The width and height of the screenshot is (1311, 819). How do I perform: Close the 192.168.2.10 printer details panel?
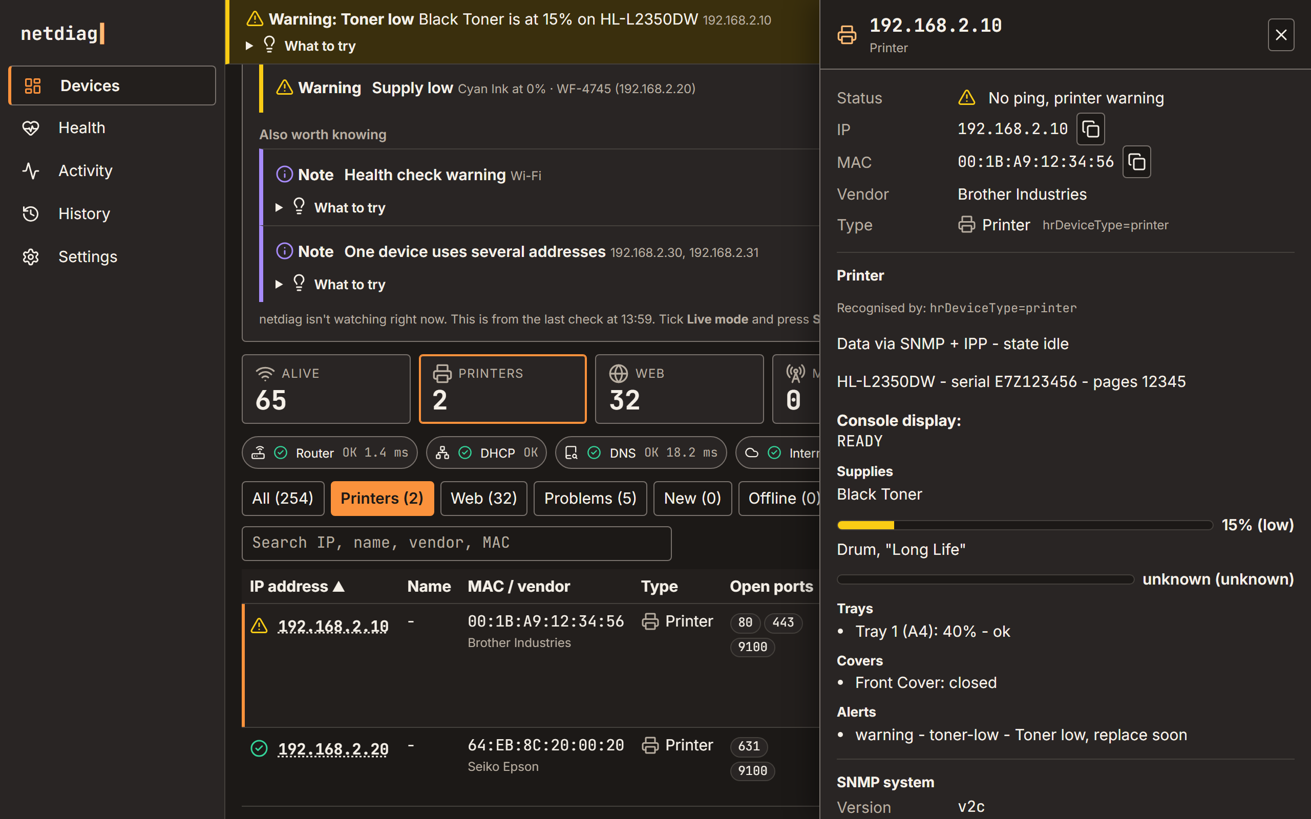[x=1281, y=35]
